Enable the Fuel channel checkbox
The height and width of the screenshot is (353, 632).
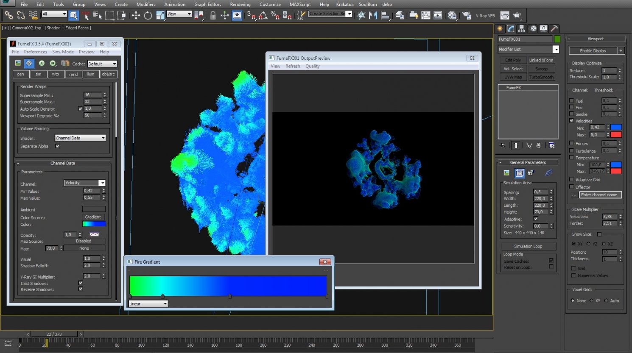(571, 101)
